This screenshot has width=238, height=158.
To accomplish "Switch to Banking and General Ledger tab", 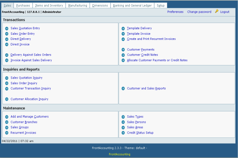I will pyautogui.click(x=132, y=6).
